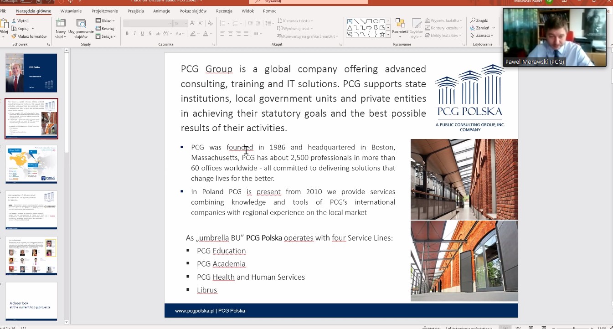Image resolution: width=613 pixels, height=329 pixels.
Task: Click Resetuj slide reset button
Action: click(x=105, y=29)
